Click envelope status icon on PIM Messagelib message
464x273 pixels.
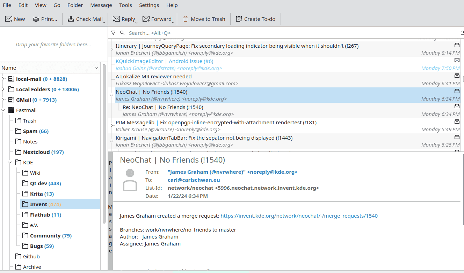pos(457,122)
